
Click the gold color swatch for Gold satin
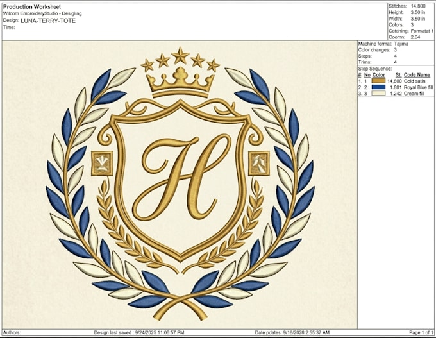pyautogui.click(x=378, y=81)
